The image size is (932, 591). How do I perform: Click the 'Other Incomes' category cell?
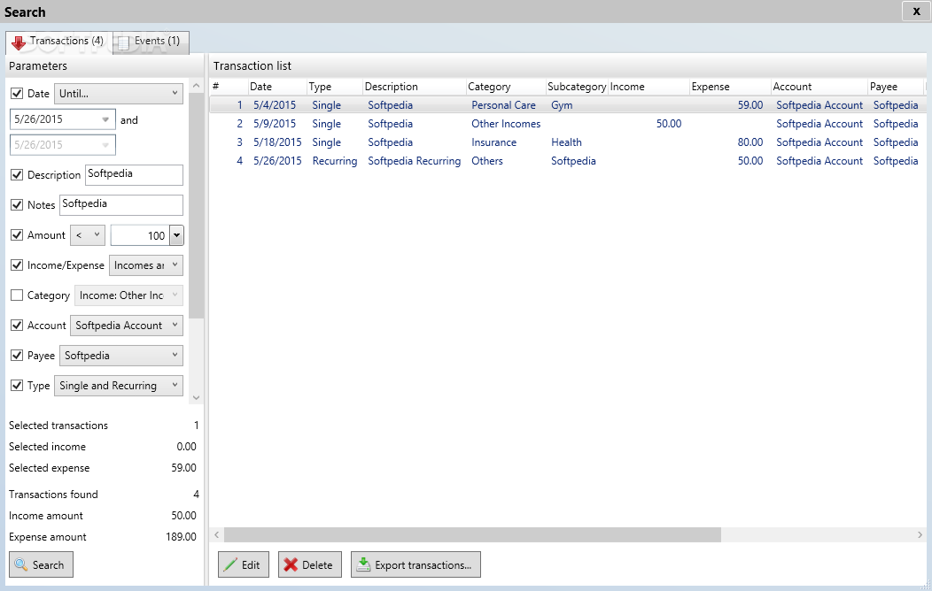(x=506, y=124)
